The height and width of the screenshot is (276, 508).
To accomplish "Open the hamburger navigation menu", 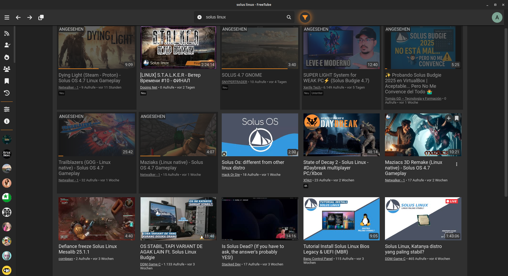I will click(7, 17).
